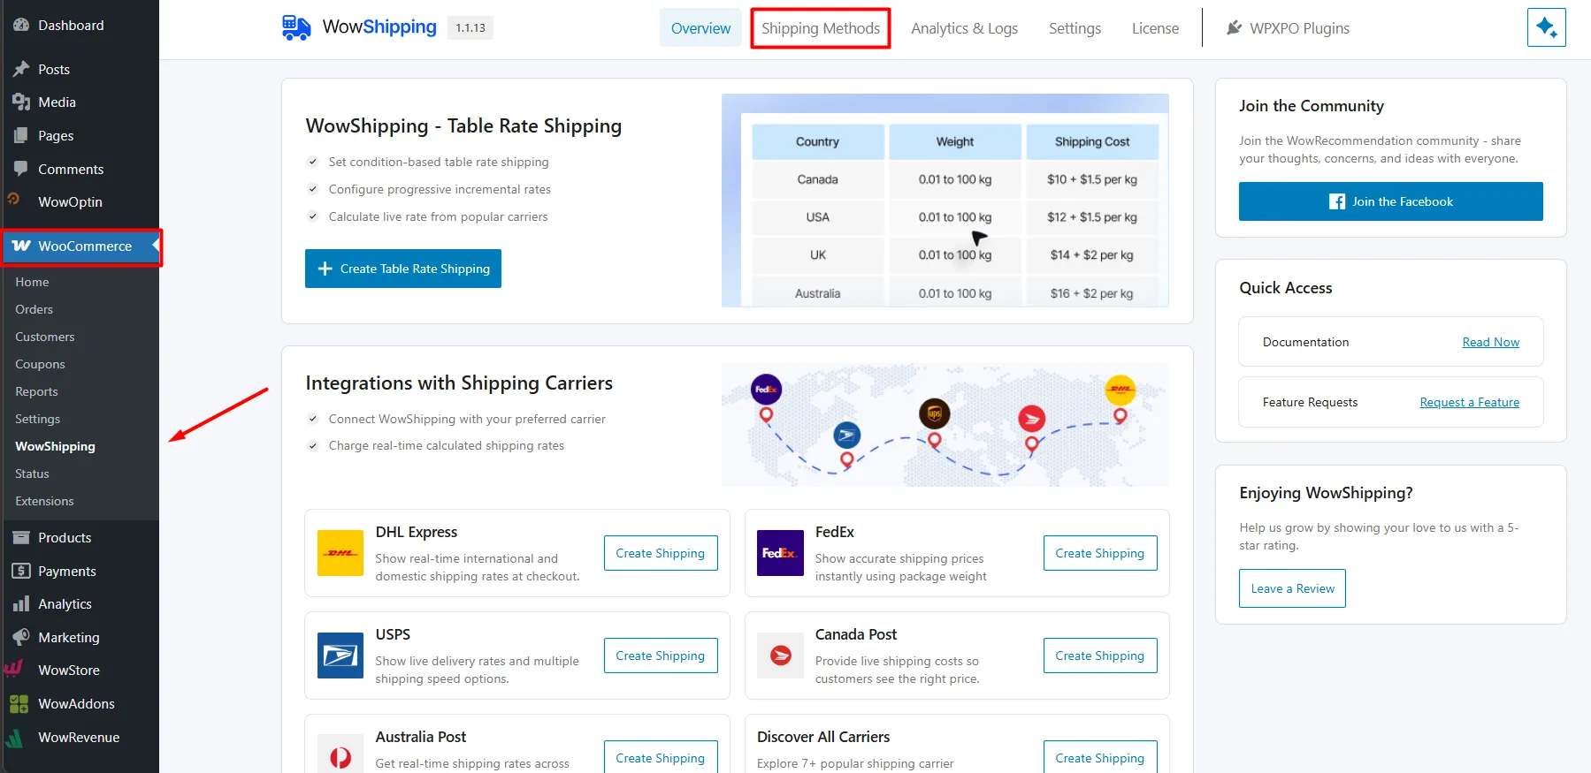The height and width of the screenshot is (773, 1591).
Task: Click the Join the Community heading
Action: [x=1312, y=106]
